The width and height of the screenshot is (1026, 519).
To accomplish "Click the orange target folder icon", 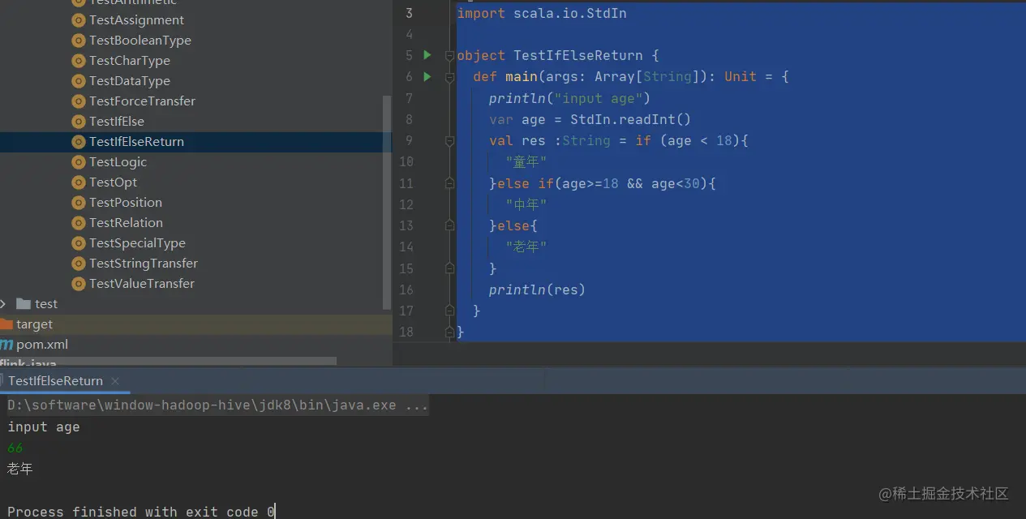I will 6,324.
